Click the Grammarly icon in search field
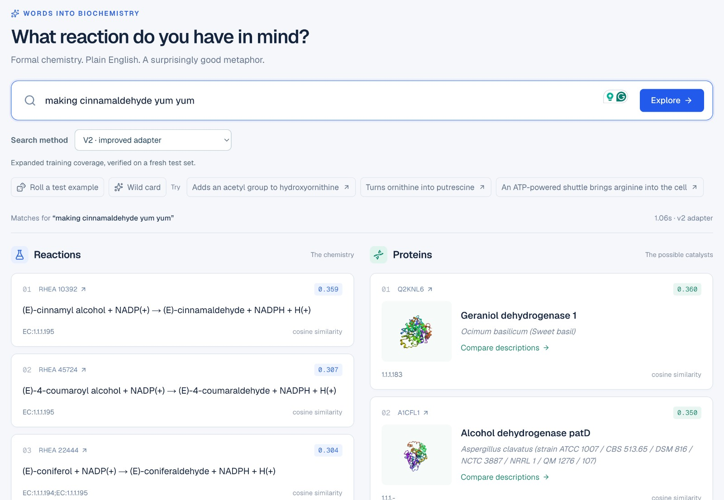Image resolution: width=724 pixels, height=500 pixels. 621,96
